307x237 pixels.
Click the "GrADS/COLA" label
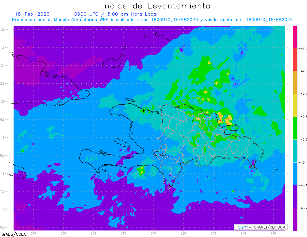pyautogui.click(x=14, y=234)
